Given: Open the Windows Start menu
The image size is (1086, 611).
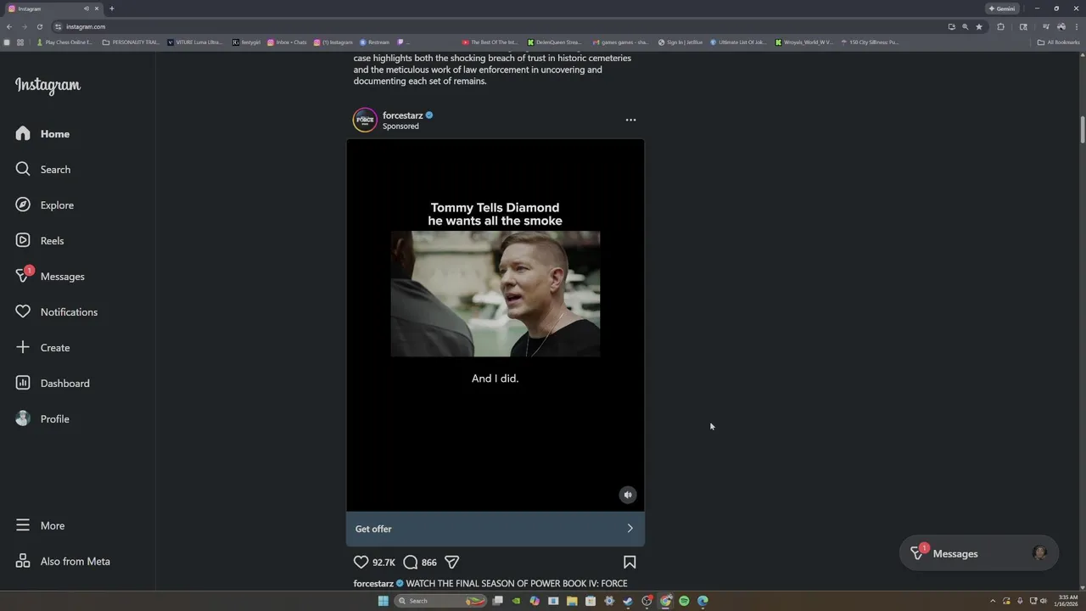Looking at the screenshot, I should tap(383, 601).
